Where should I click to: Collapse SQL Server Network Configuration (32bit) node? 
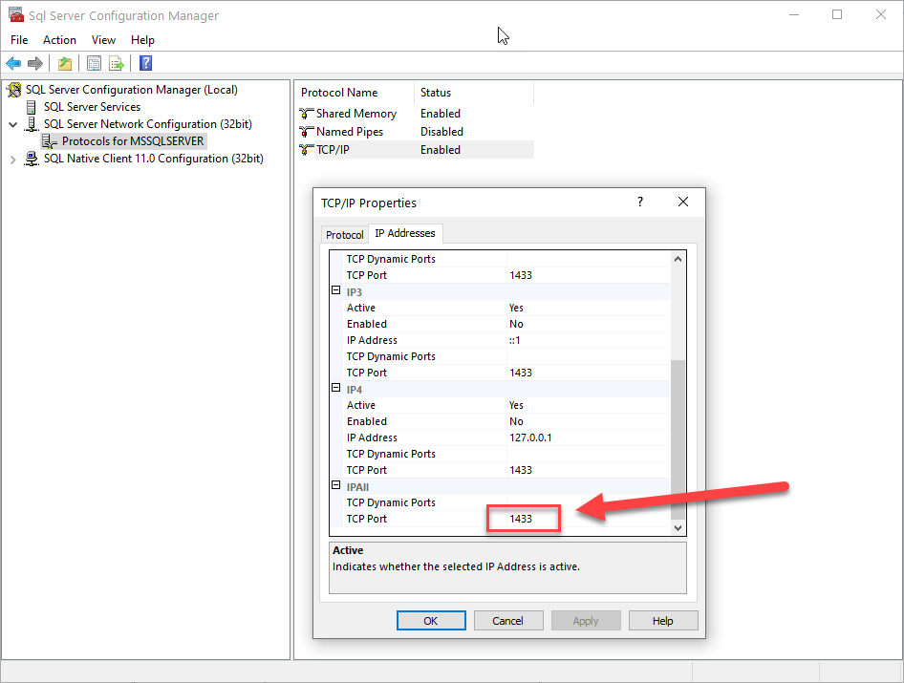tap(12, 124)
